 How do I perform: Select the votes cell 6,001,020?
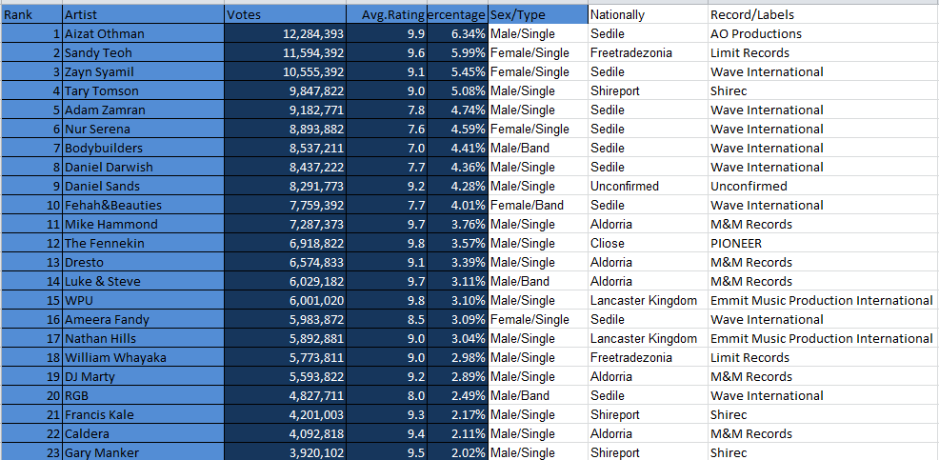286,300
